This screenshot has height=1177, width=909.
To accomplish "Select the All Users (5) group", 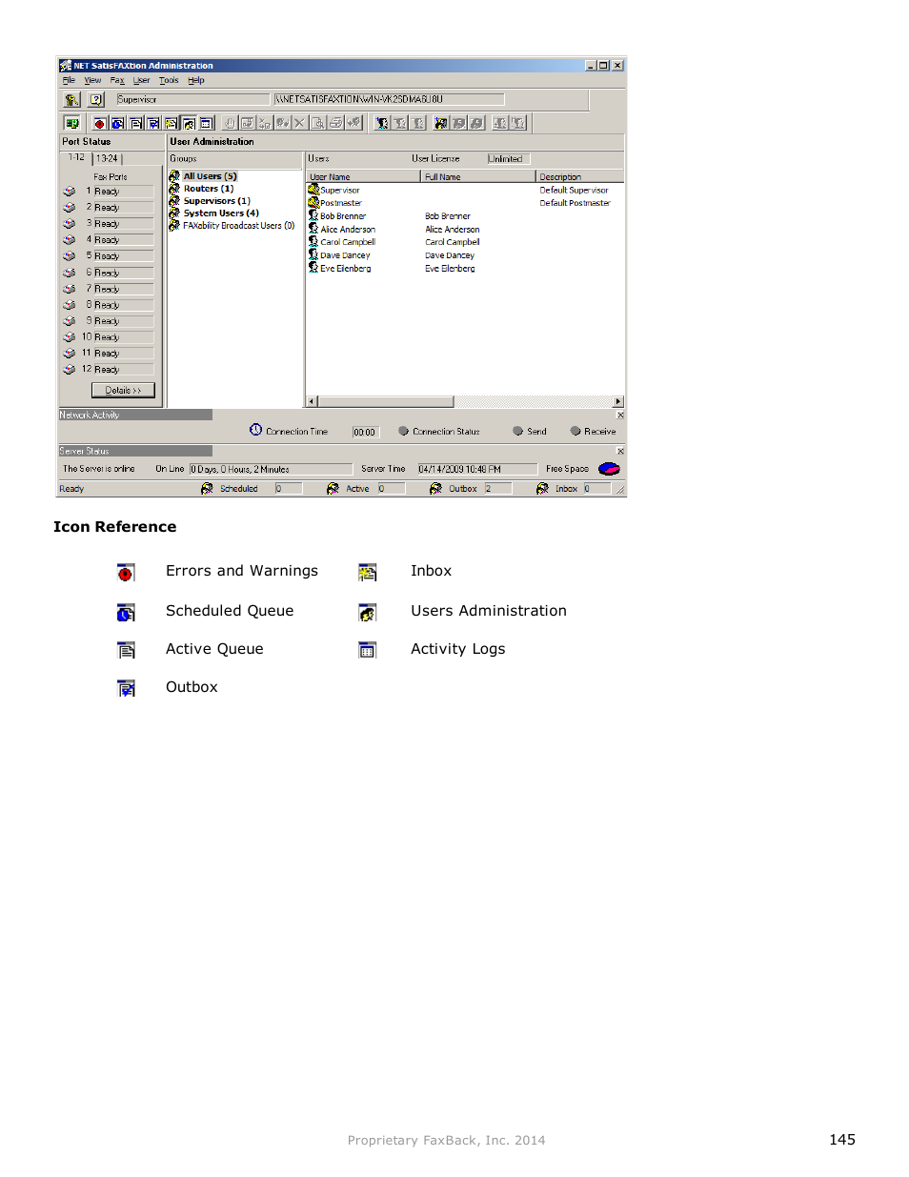I will [210, 176].
